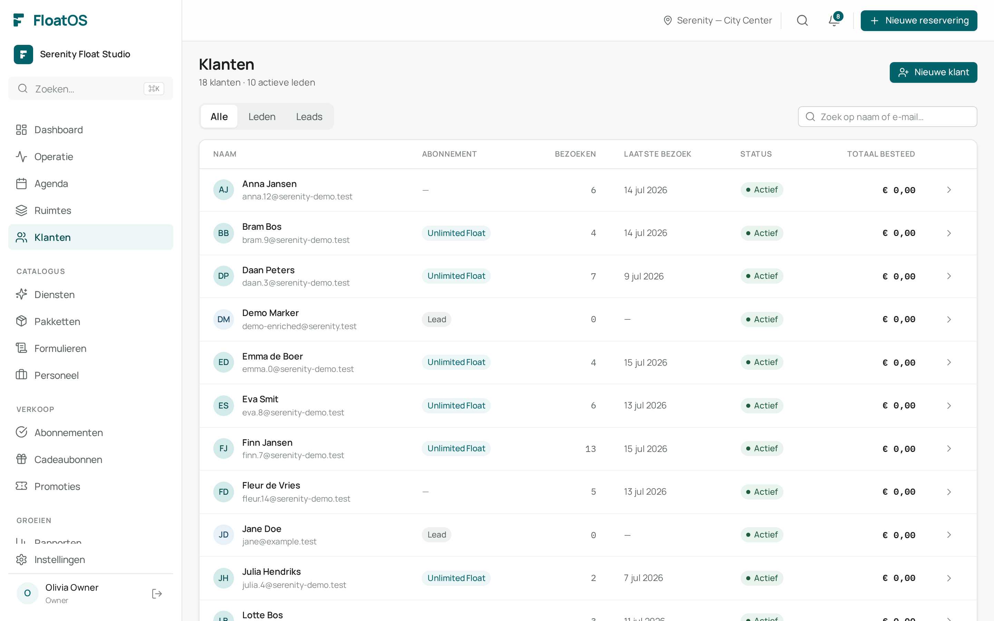Click Demo Marker's DM avatar
Screen dimensions: 994x621
click(x=223, y=319)
